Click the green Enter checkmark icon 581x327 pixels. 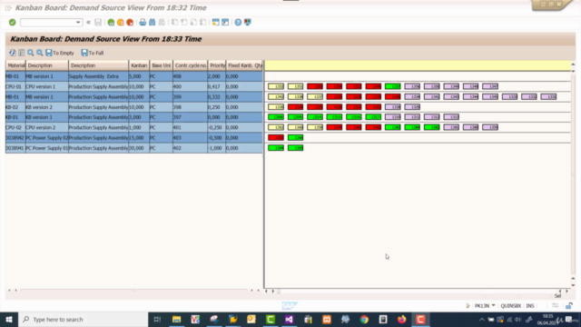[12, 22]
